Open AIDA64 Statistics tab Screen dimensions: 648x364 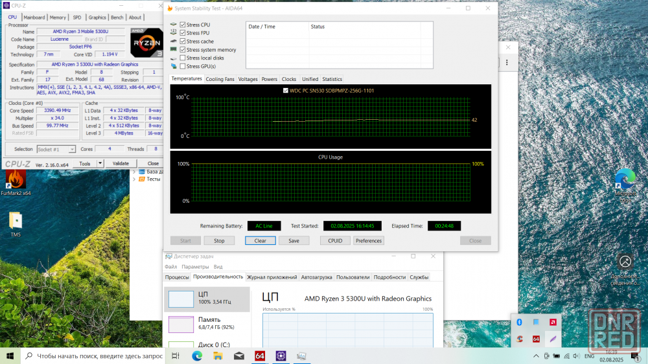332,79
